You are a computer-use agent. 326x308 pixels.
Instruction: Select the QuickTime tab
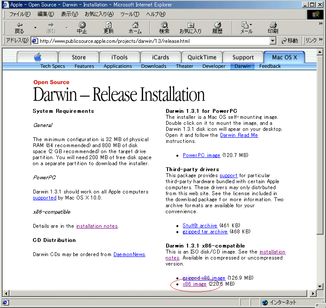202,57
